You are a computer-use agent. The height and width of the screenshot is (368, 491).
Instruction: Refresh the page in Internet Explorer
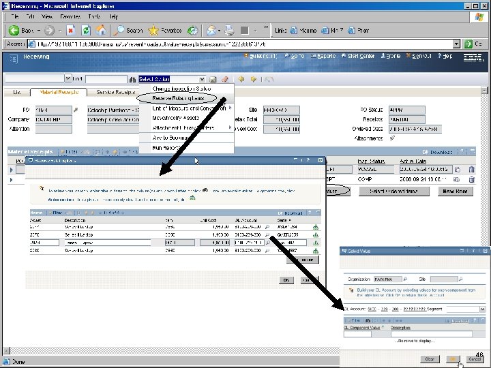[x=86, y=31]
